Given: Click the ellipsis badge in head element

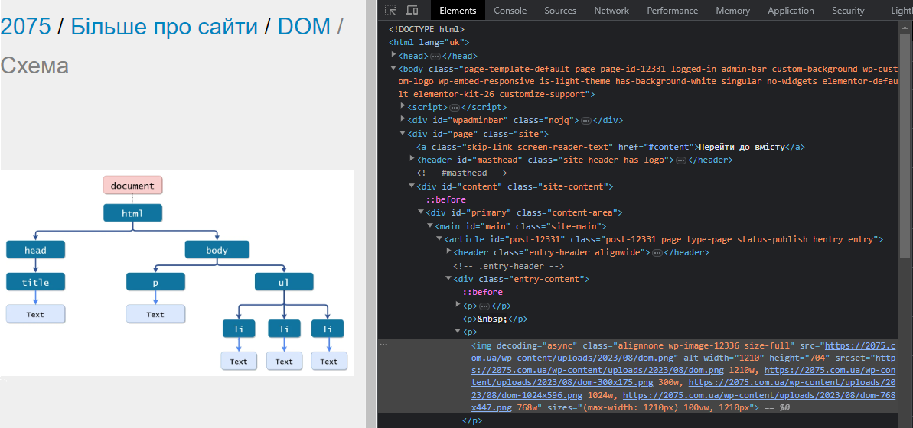Looking at the screenshot, I should pyautogui.click(x=435, y=57).
